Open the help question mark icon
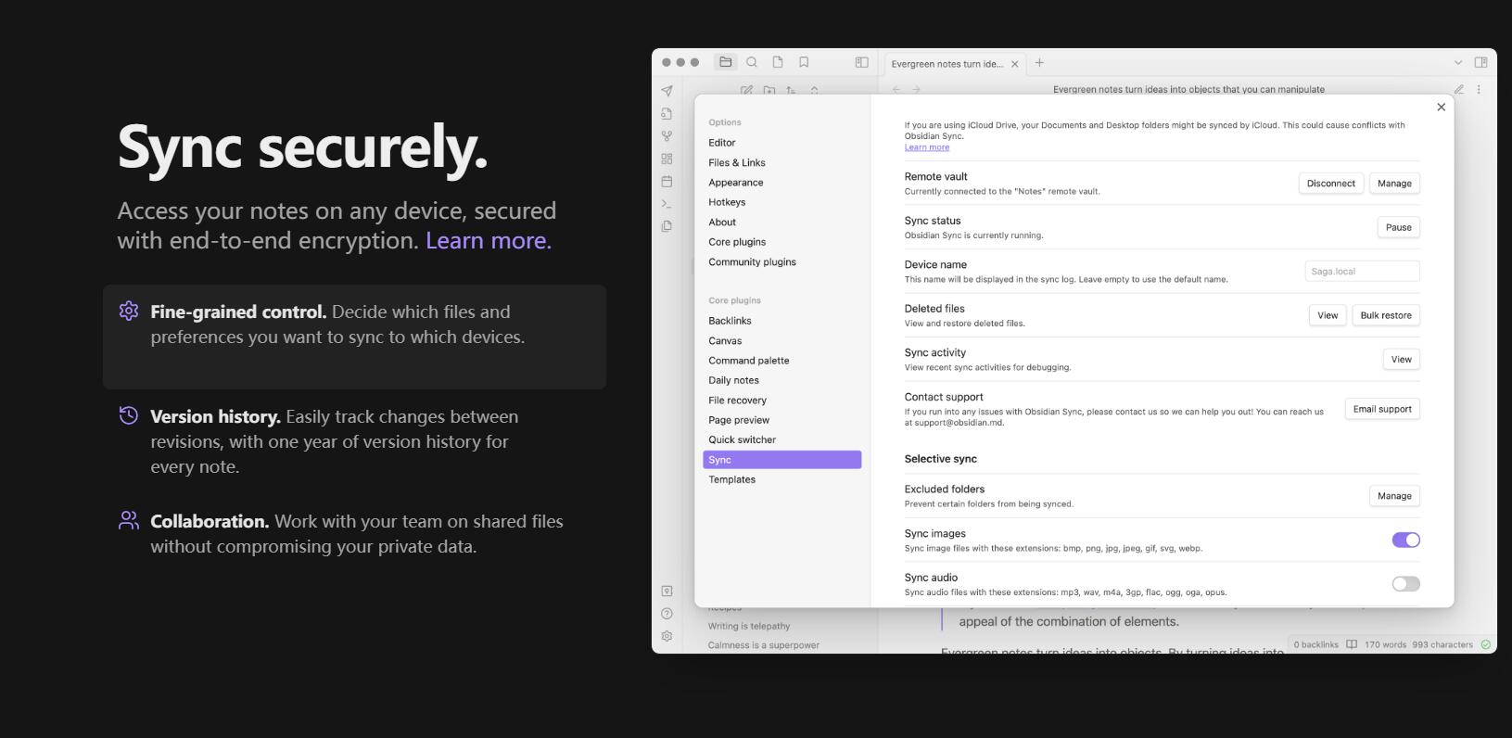This screenshot has width=1512, height=738. pyautogui.click(x=667, y=614)
